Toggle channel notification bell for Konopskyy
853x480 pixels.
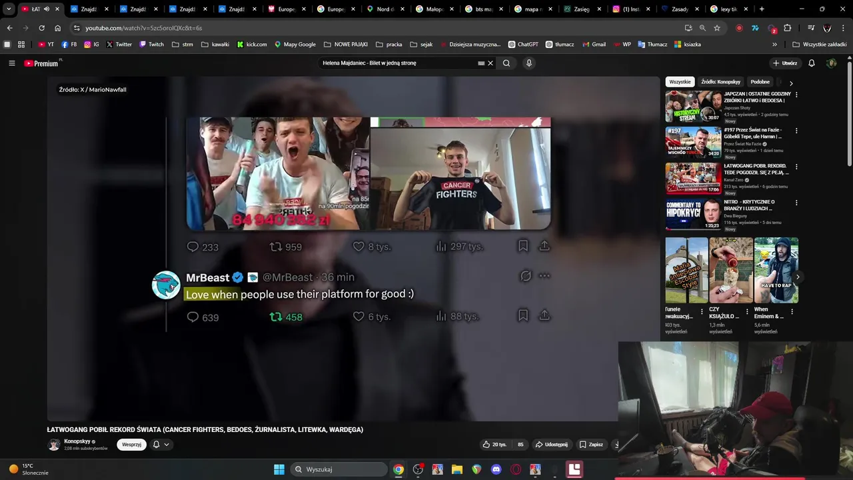pos(157,445)
